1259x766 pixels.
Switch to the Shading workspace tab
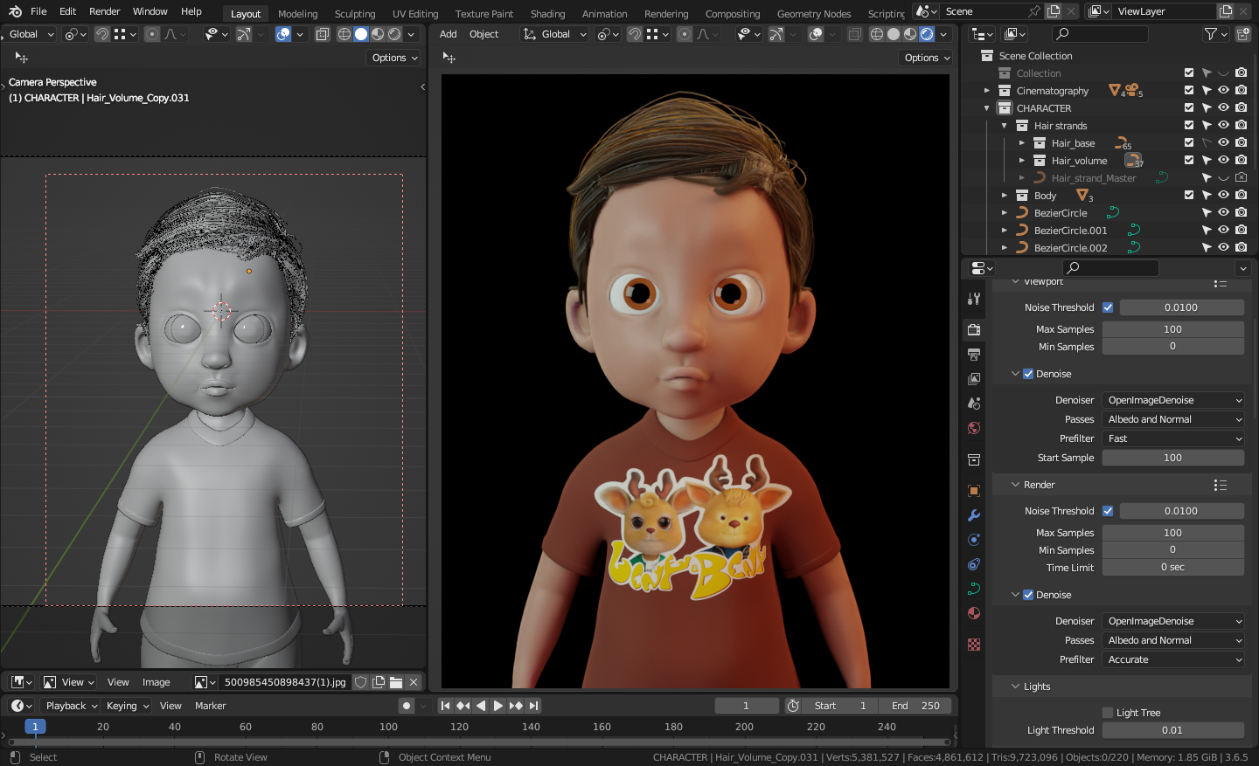pos(547,14)
